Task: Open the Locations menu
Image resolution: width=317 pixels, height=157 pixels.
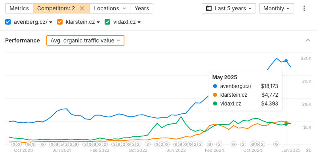Action: (110, 8)
